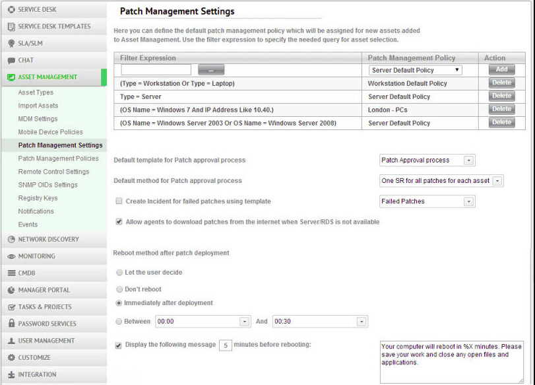Open Mobile Device Policies page

[51, 132]
